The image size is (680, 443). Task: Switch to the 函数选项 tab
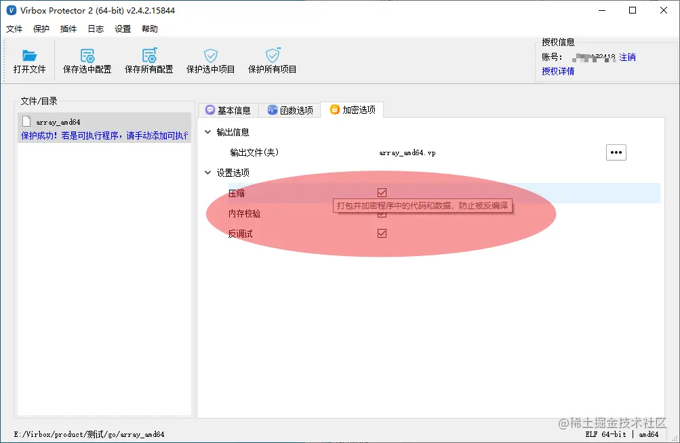click(289, 110)
